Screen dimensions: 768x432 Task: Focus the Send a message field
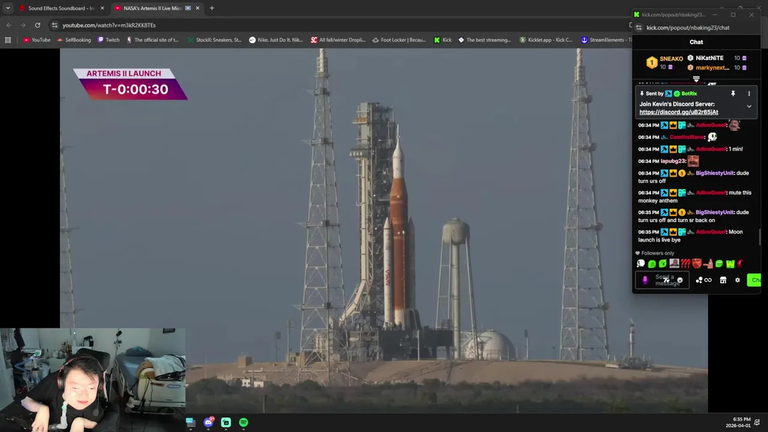click(662, 280)
